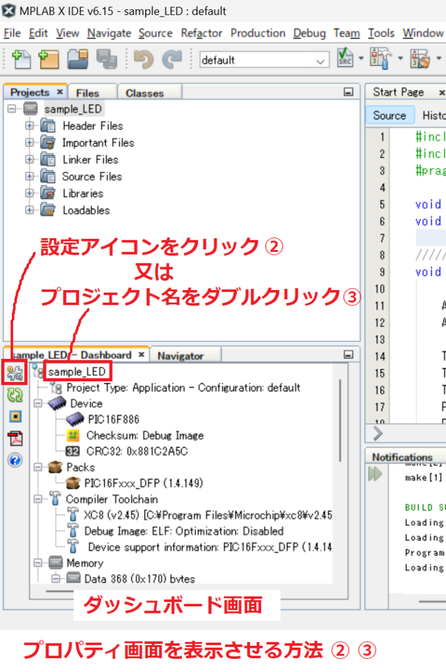Collapse the Device node in Dashboard
The image size is (446, 672).
[x=38, y=404]
